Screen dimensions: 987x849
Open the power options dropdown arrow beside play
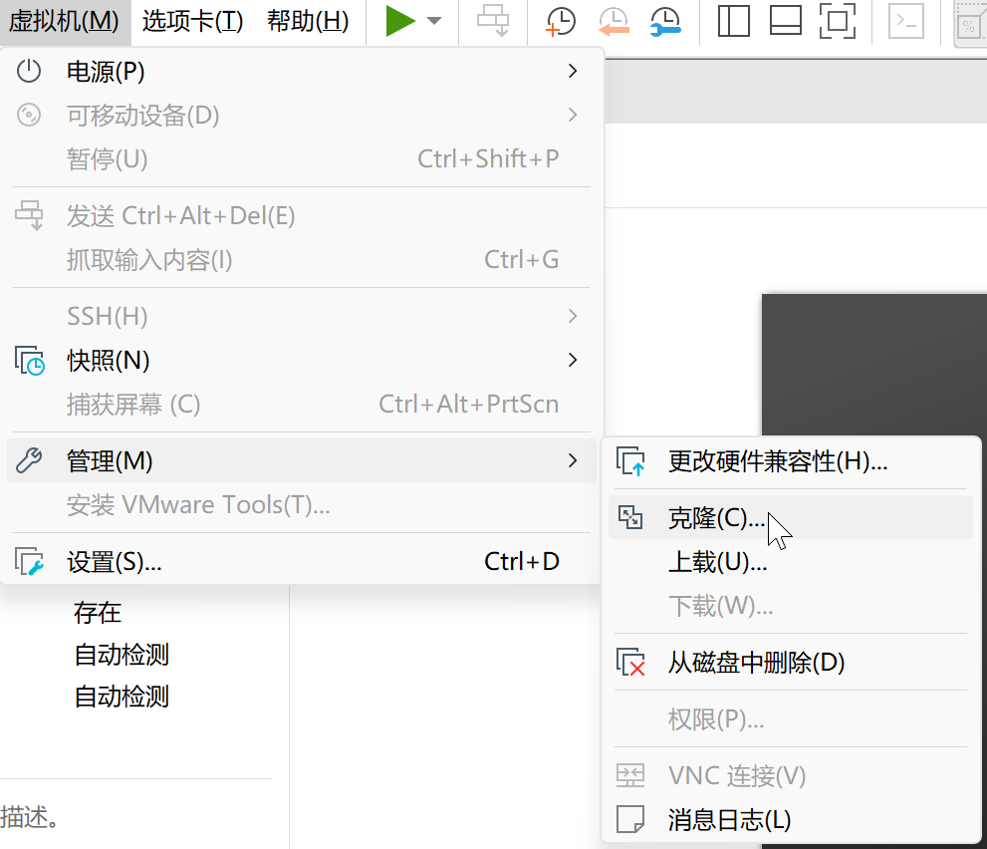pyautogui.click(x=433, y=21)
